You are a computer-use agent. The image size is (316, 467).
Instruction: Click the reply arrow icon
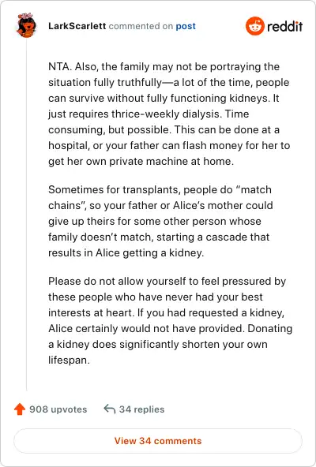click(110, 409)
